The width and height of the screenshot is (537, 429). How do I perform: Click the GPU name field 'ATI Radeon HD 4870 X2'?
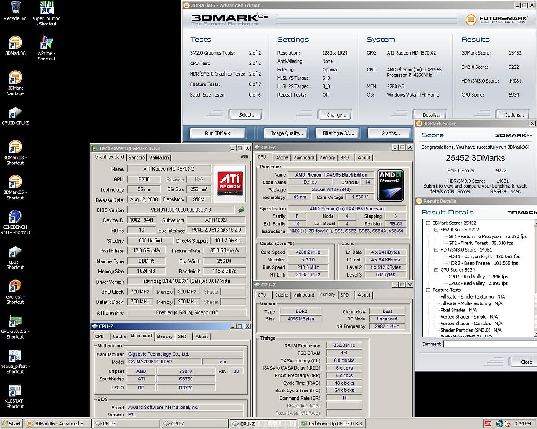point(169,169)
